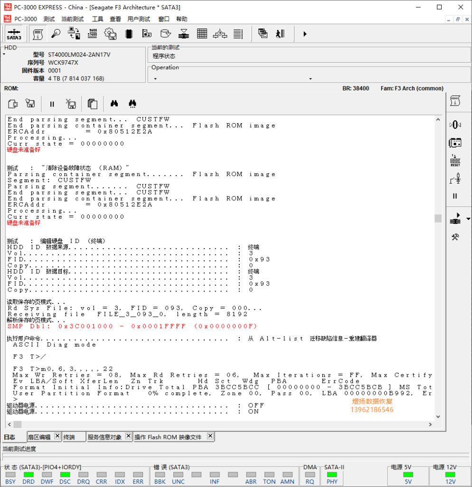
Task: Open the 查看 menu
Action: click(115, 19)
